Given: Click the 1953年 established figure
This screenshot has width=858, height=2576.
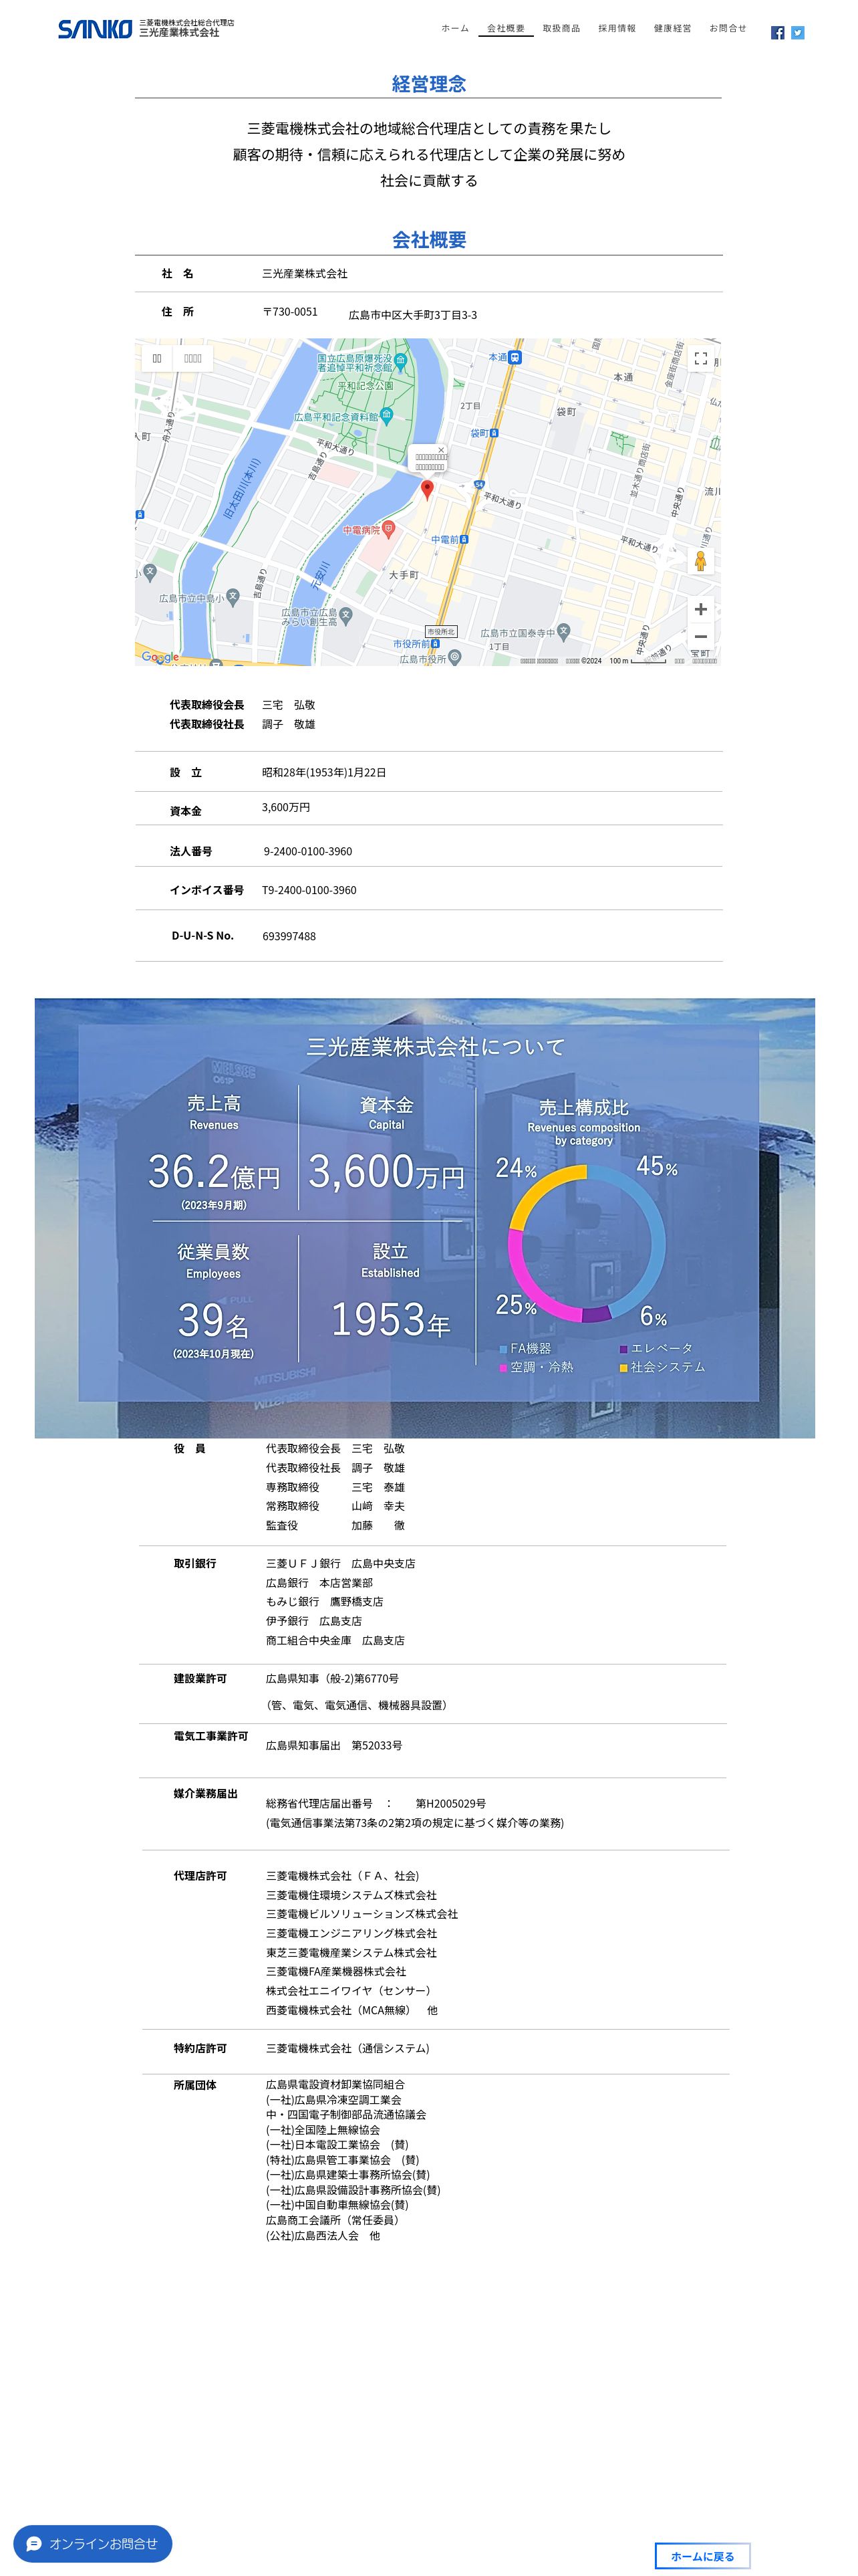Looking at the screenshot, I should [390, 1320].
